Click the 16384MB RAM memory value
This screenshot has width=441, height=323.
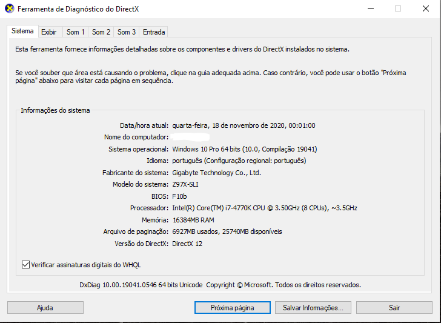pos(193,220)
